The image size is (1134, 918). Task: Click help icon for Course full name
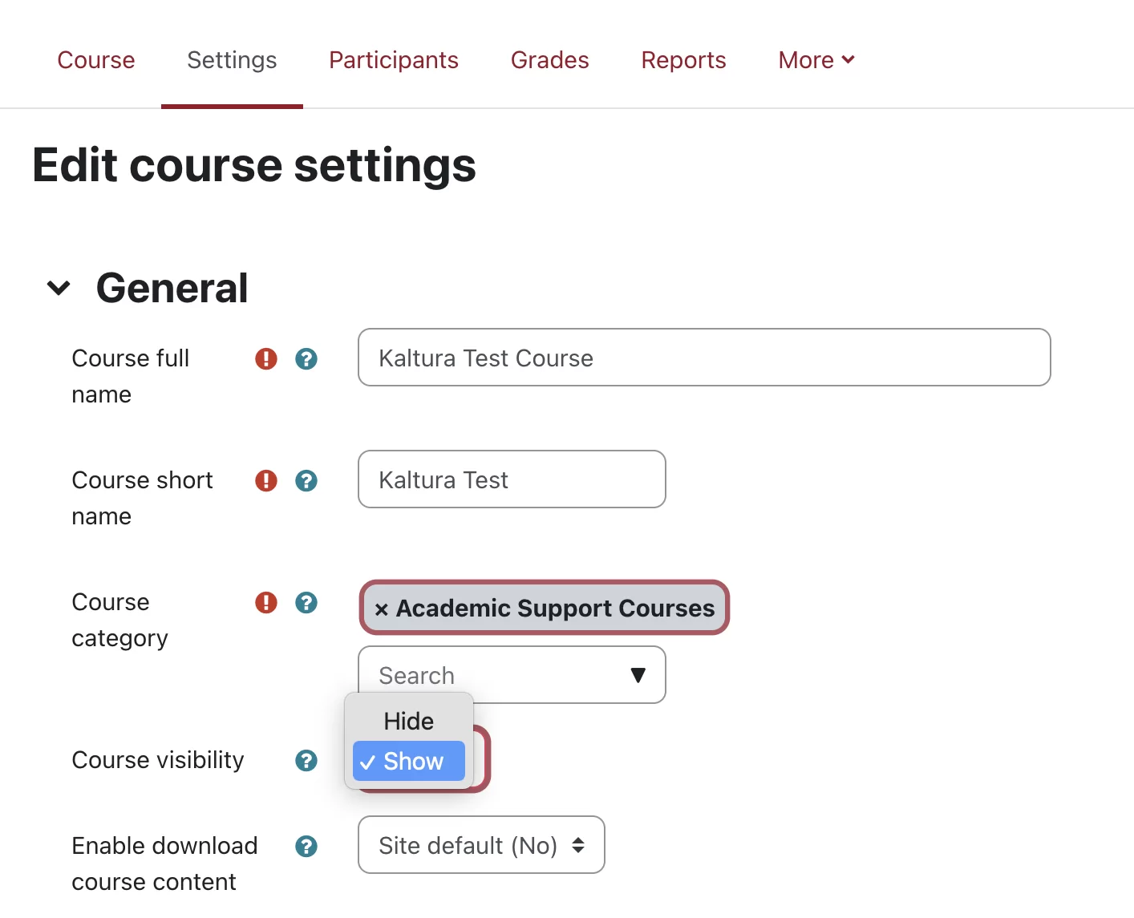pyautogui.click(x=306, y=358)
